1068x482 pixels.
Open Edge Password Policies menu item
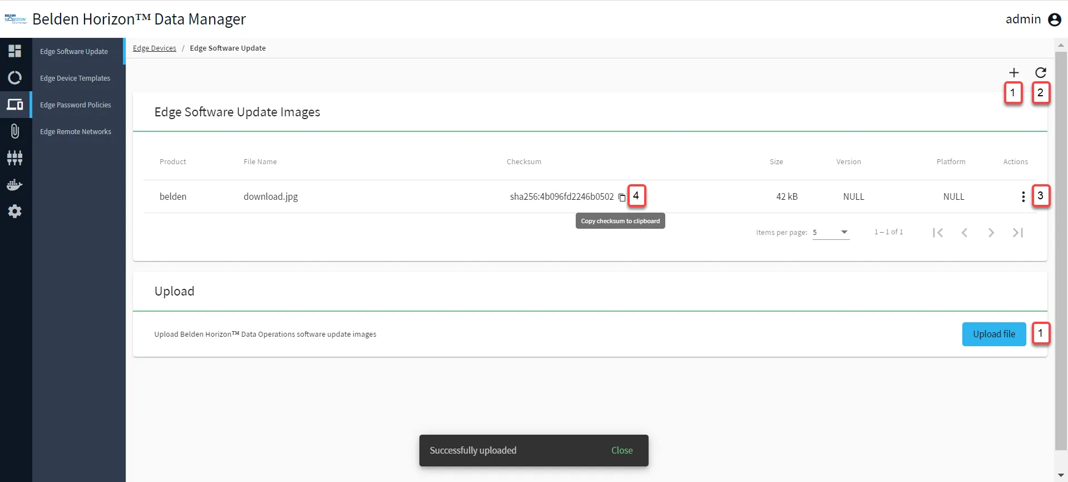click(78, 105)
